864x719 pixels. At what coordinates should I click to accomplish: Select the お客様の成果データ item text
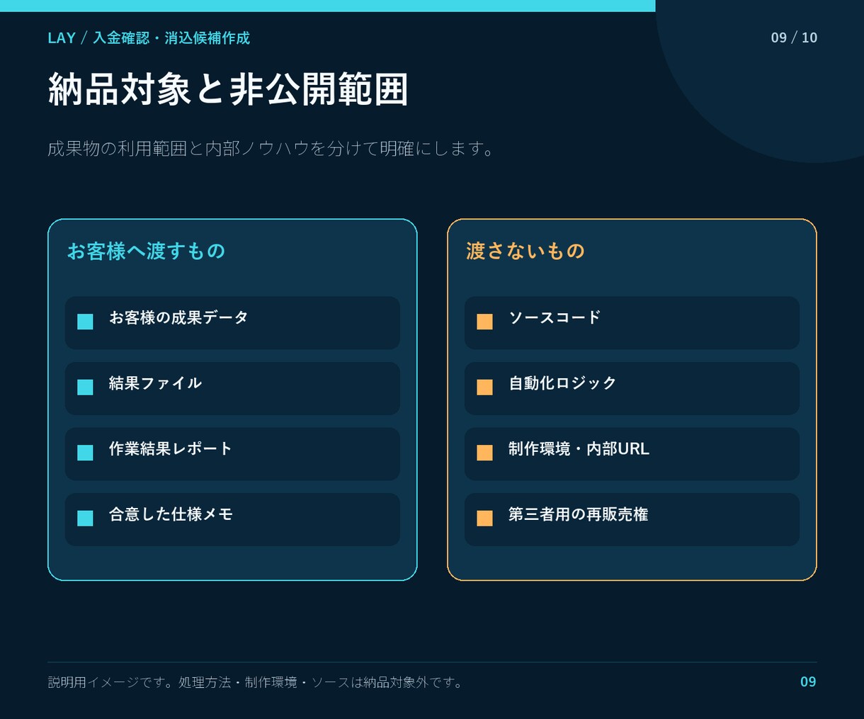pos(178,317)
